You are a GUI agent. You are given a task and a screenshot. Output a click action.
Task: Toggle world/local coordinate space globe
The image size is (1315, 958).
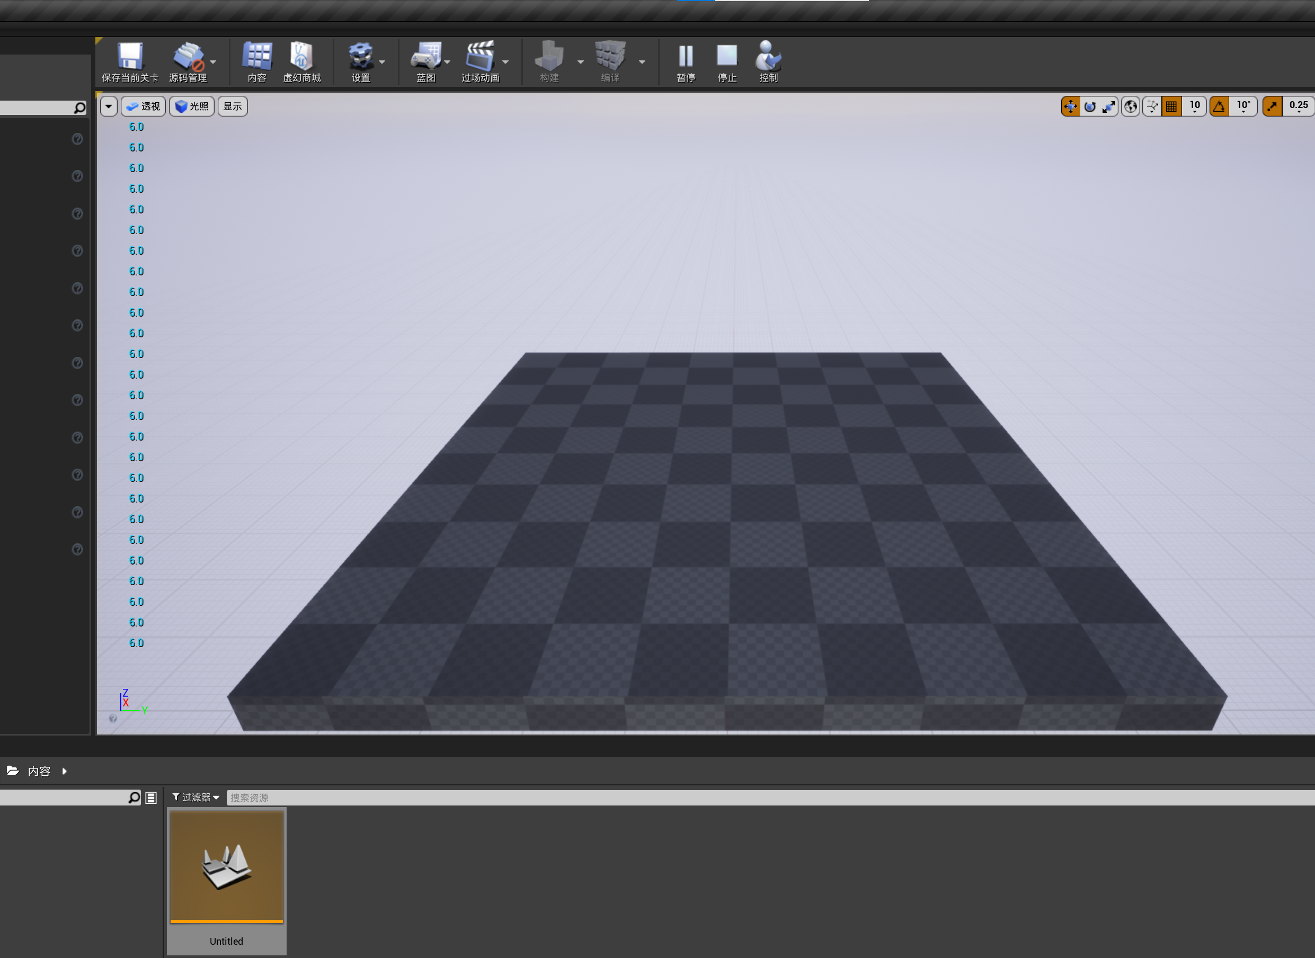click(1131, 106)
